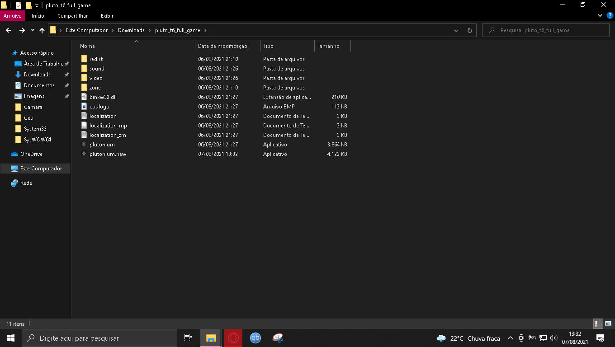615x347 pixels.
Task: Open Área de Trabalho in sidebar
Action: coord(43,64)
